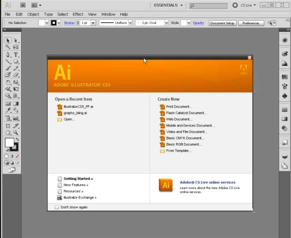
Task: Open the 2 pt. Oval brush dropdown
Action: tap(166, 23)
